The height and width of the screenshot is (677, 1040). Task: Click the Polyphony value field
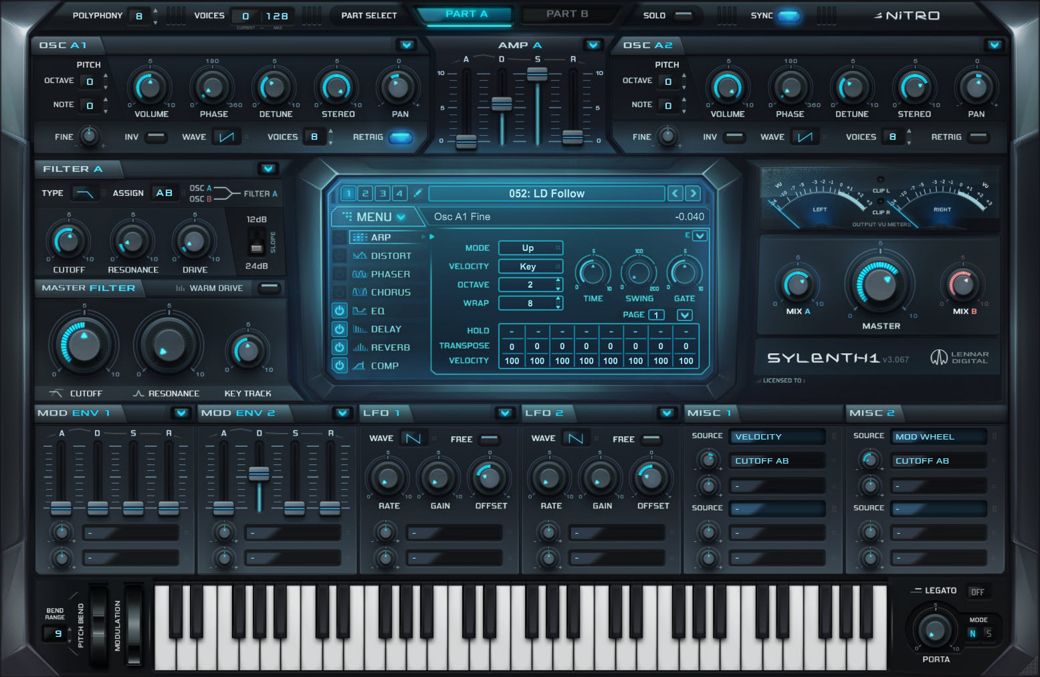click(139, 16)
